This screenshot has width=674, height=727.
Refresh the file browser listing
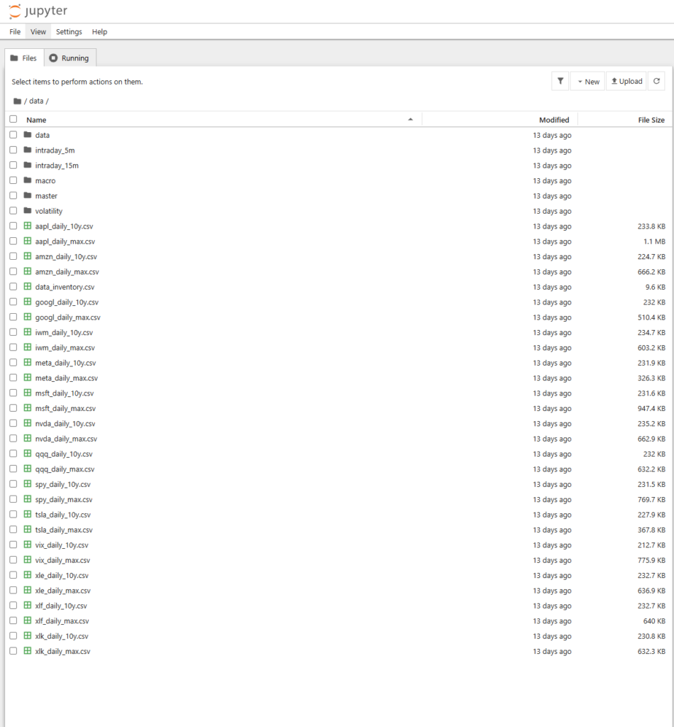[x=656, y=81]
